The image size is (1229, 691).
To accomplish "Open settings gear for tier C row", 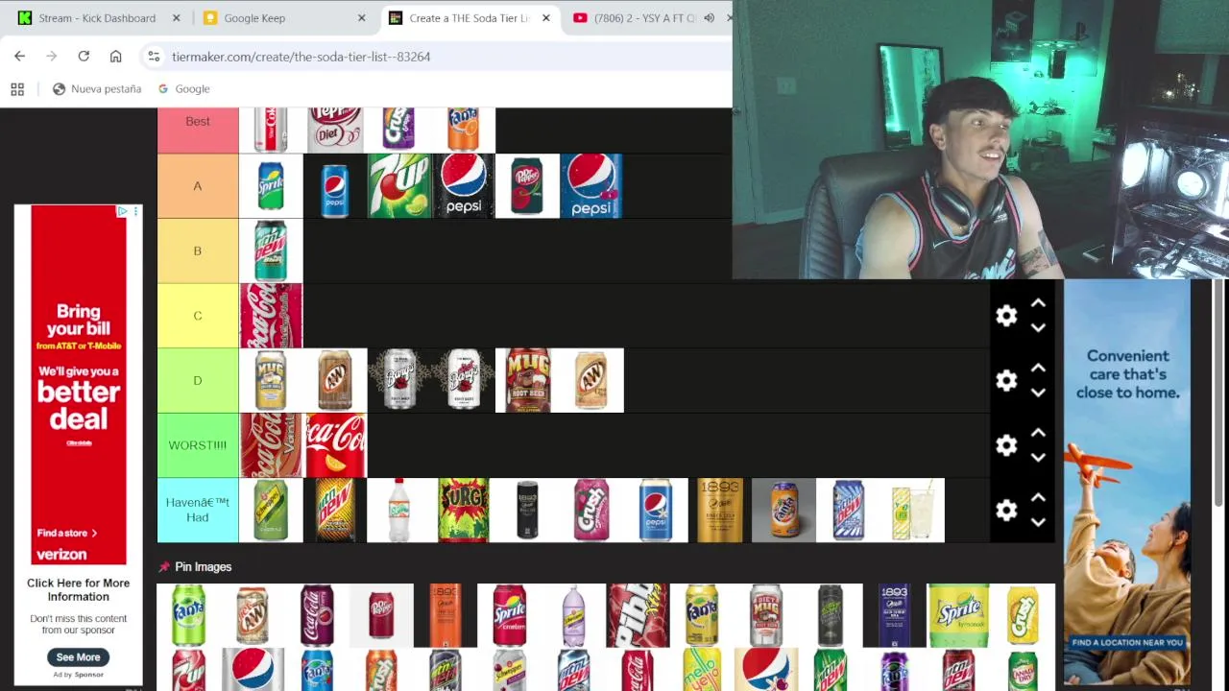I will (x=1005, y=316).
